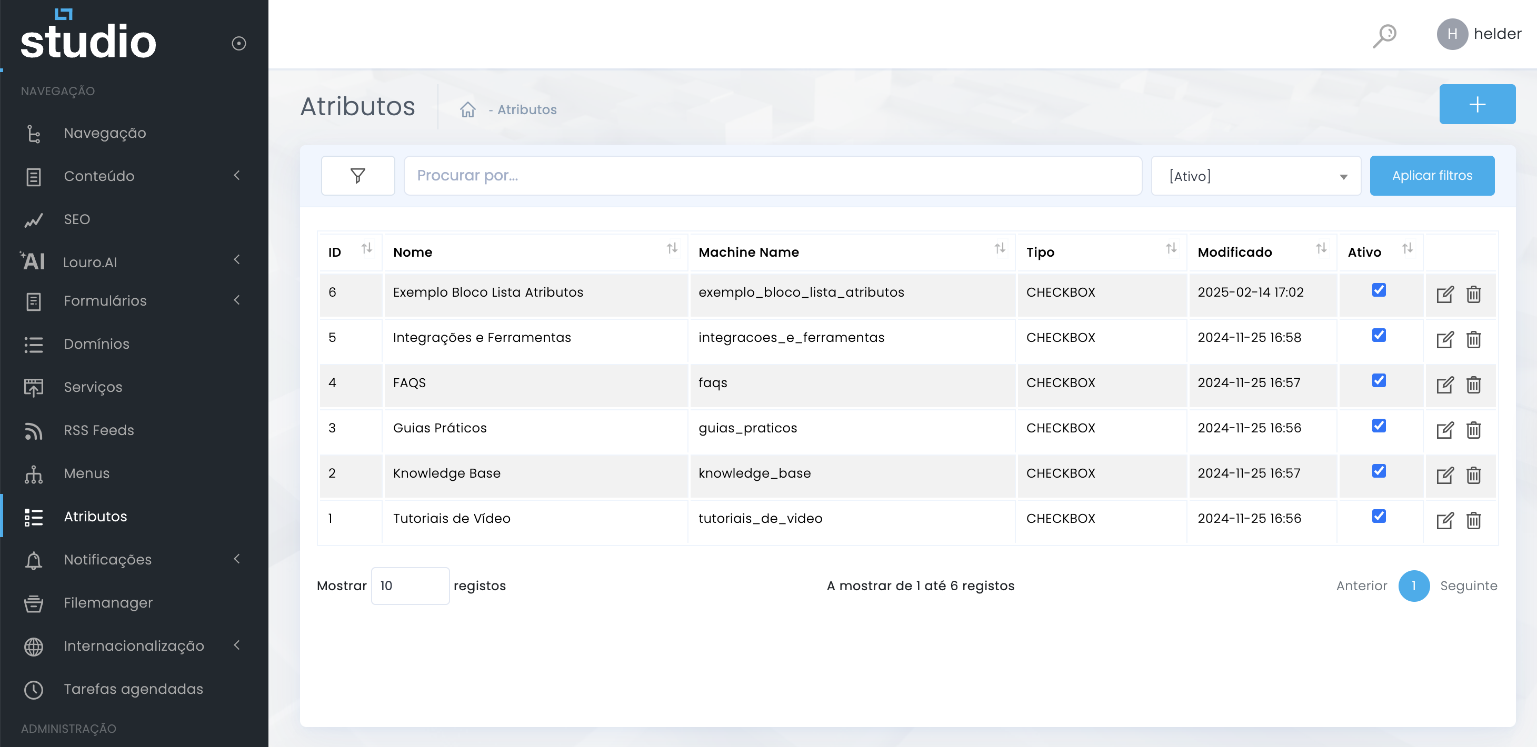Expand Louro.AI submenu chevron

(237, 259)
